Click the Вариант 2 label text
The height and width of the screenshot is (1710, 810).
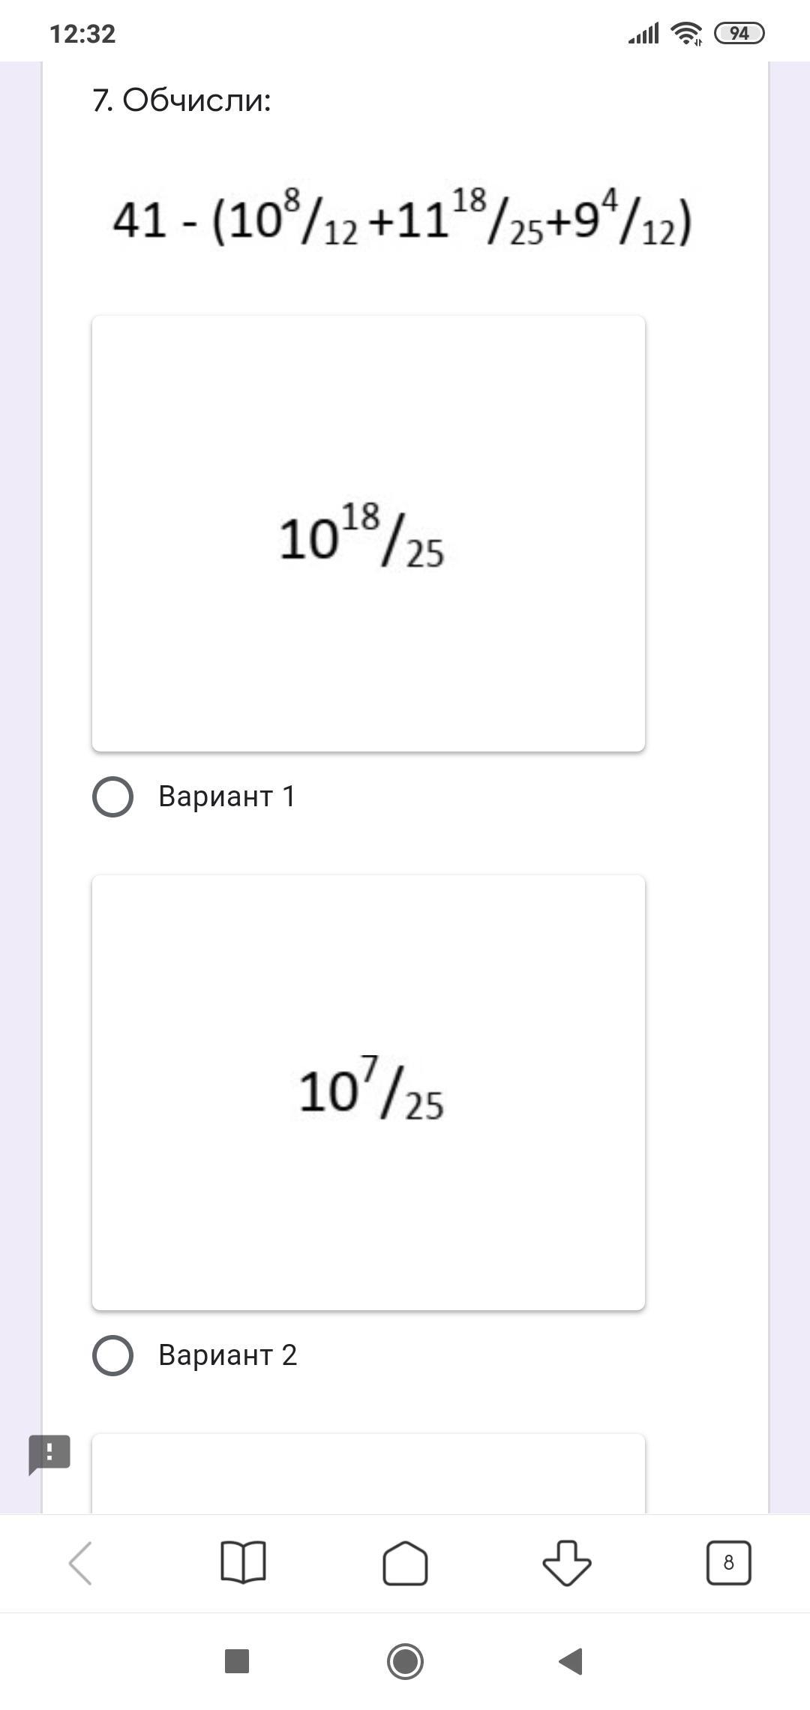(227, 1355)
